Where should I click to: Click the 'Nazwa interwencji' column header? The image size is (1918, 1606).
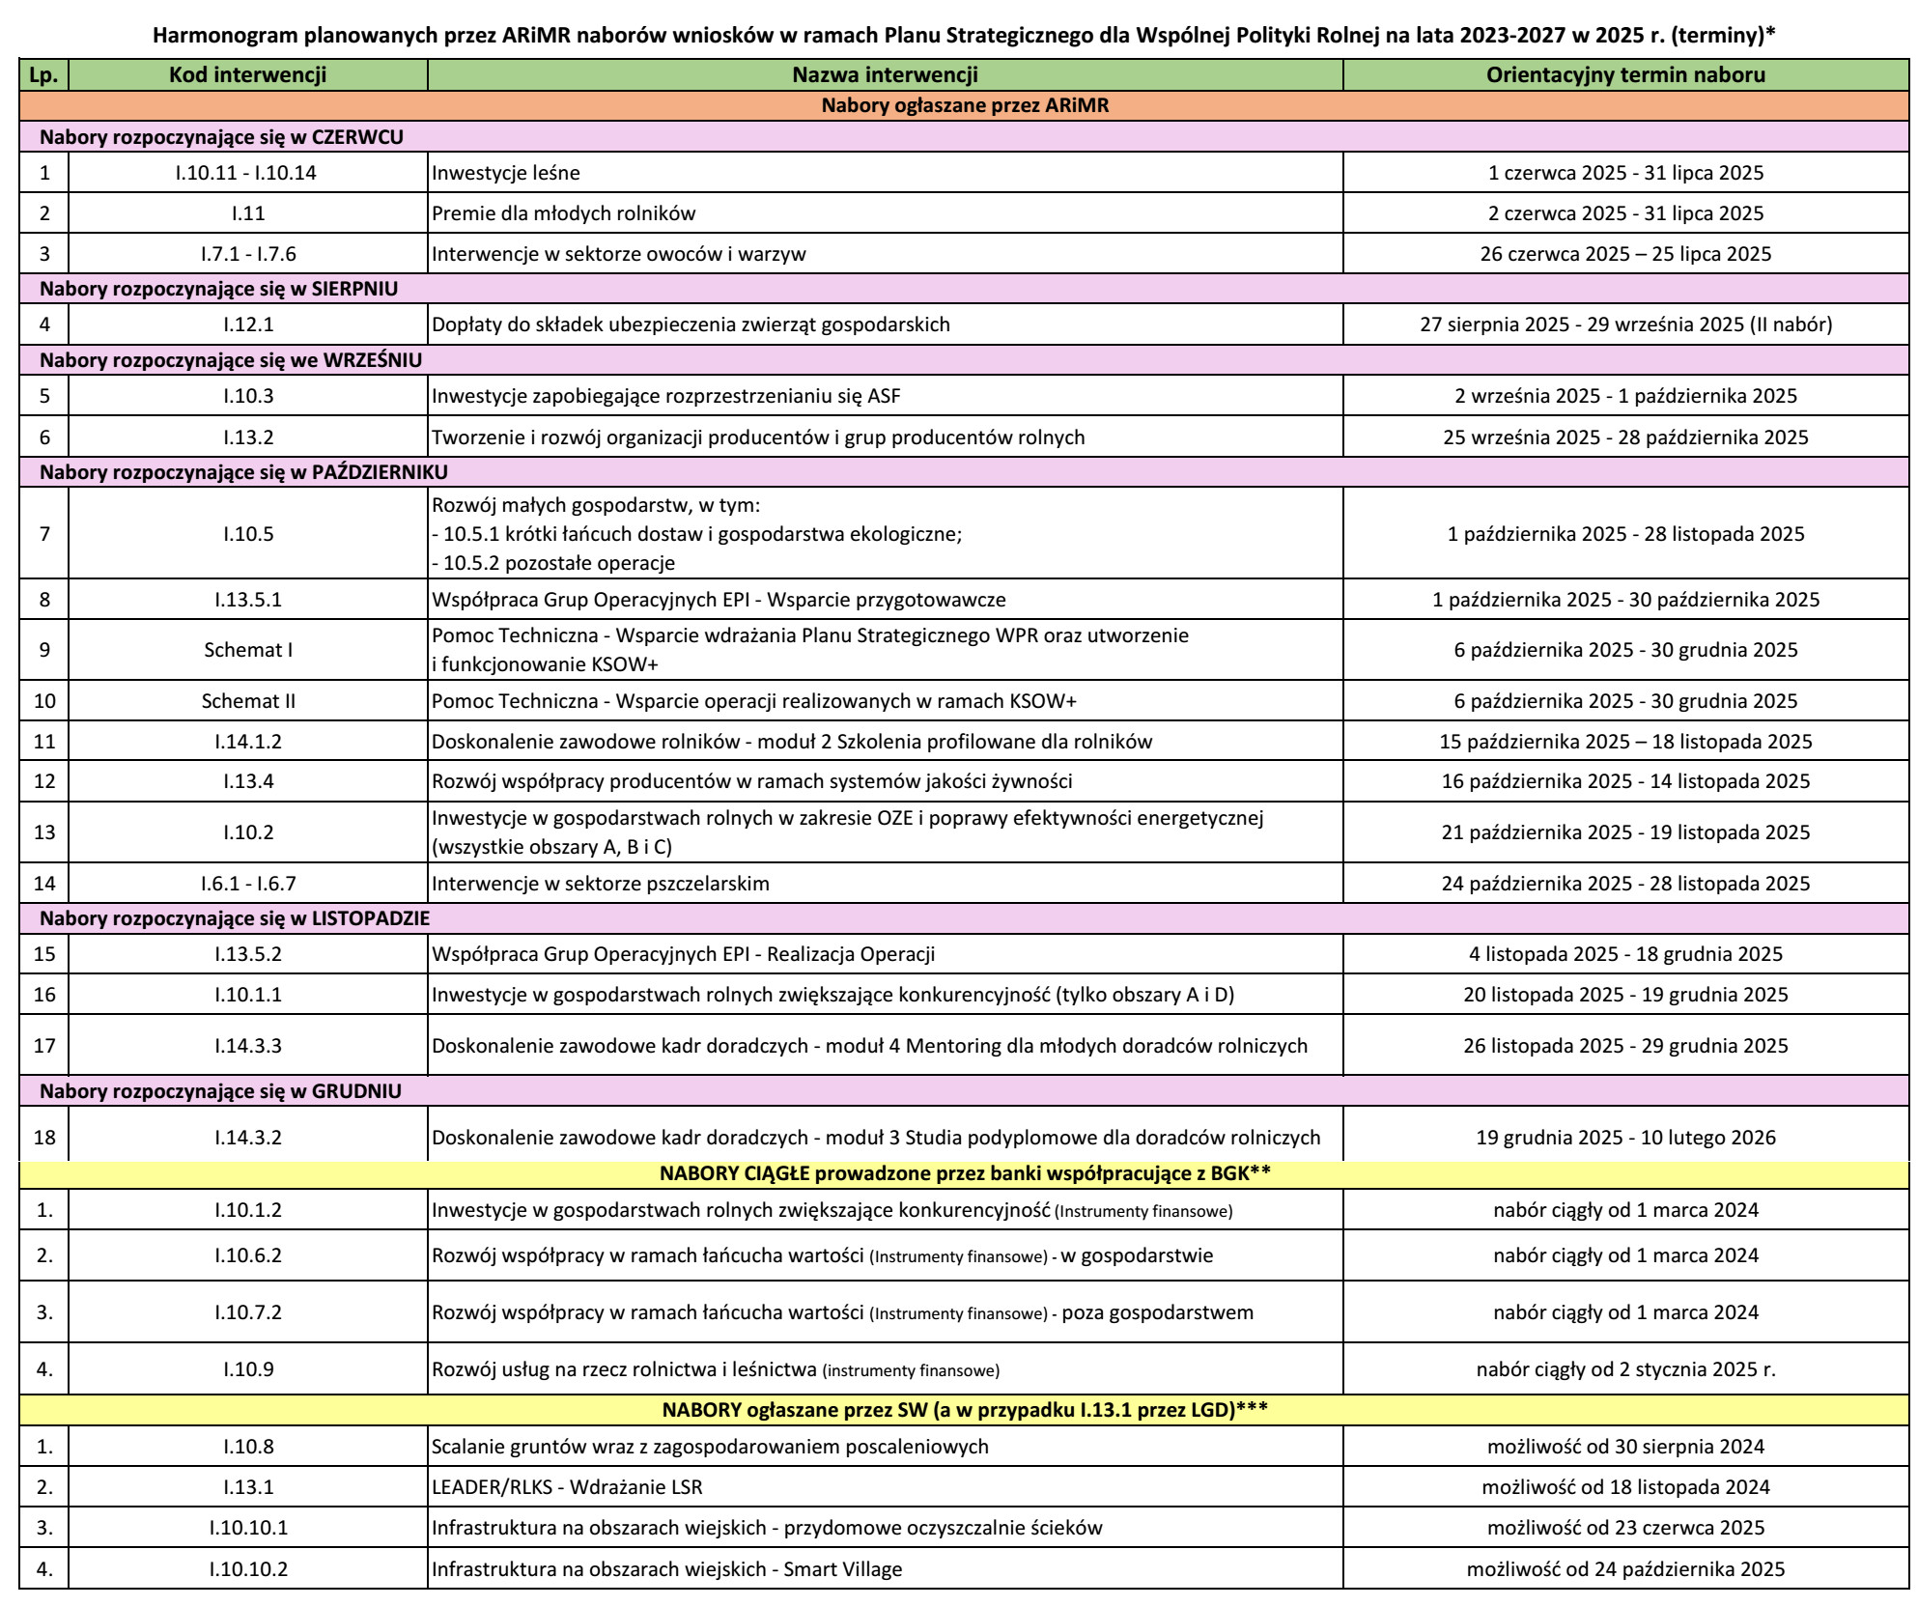pyautogui.click(x=885, y=75)
